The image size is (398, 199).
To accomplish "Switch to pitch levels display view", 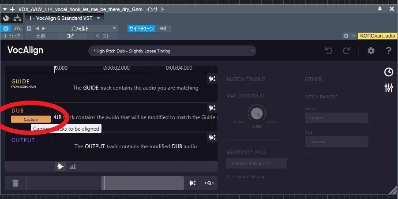I will (73, 166).
